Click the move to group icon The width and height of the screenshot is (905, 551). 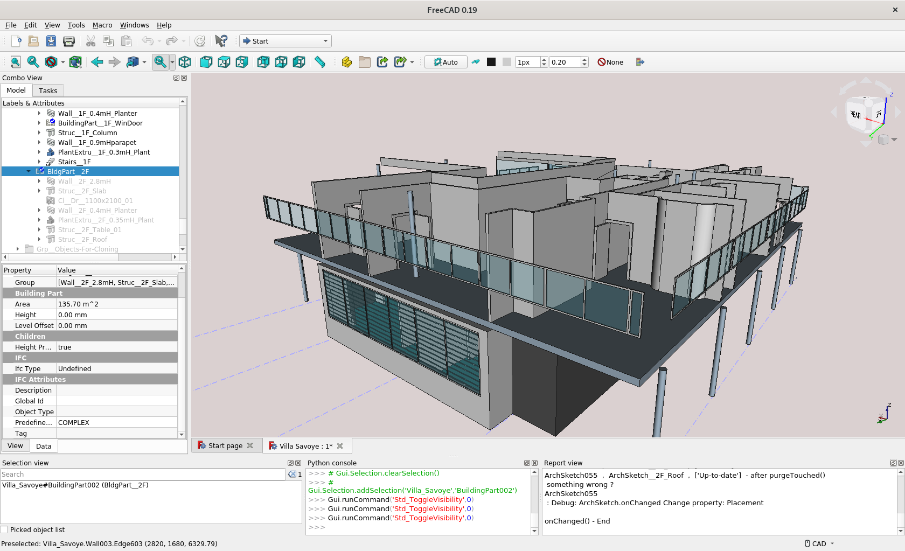click(640, 62)
